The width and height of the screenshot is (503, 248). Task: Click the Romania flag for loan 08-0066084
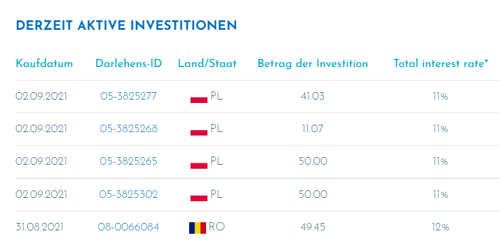click(x=198, y=228)
